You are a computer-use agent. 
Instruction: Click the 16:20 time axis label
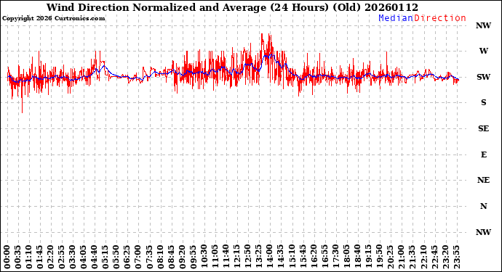314,257
